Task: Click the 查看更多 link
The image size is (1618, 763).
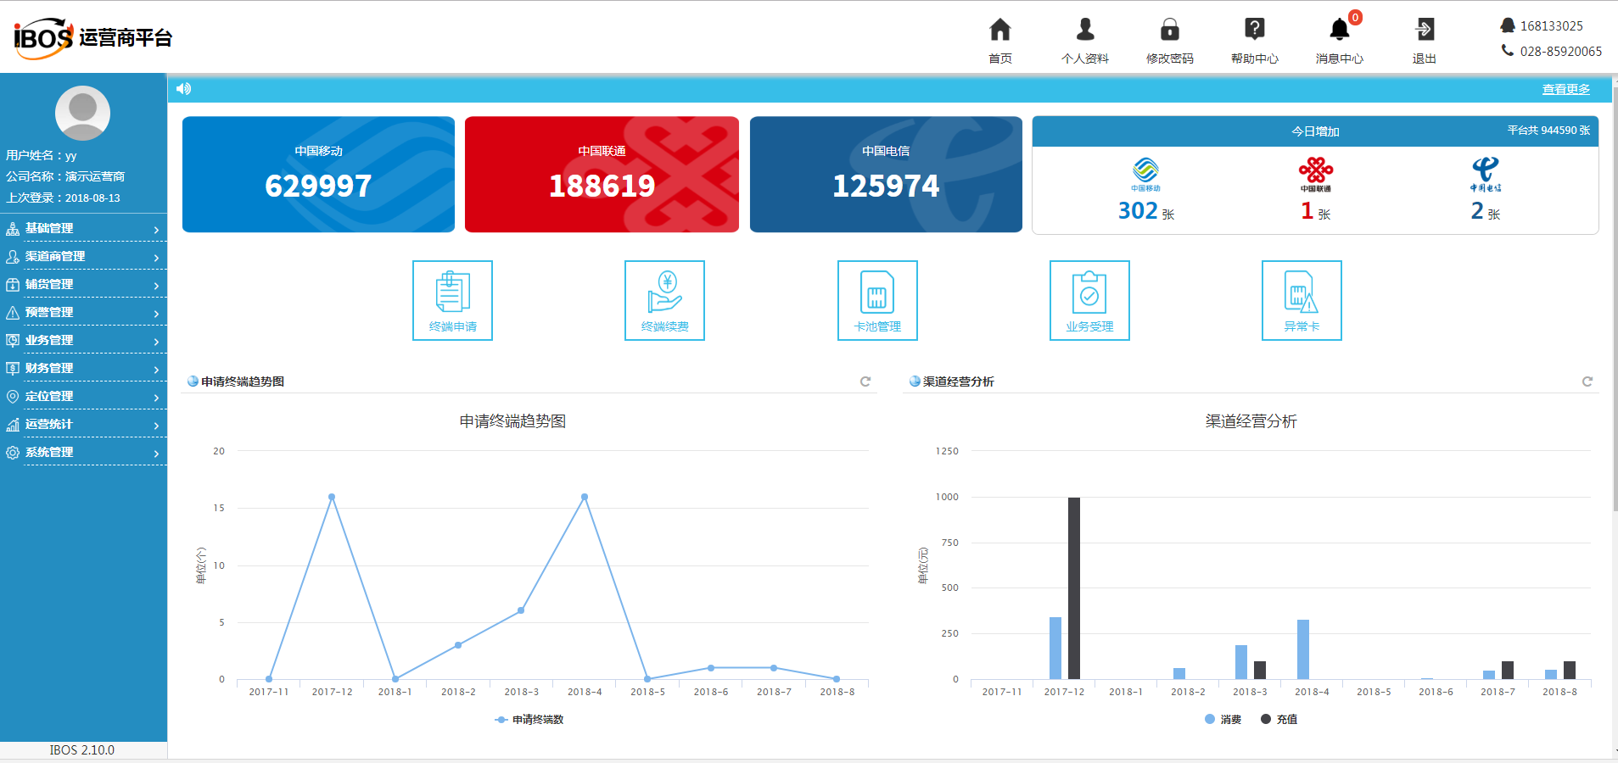Action: 1565,90
